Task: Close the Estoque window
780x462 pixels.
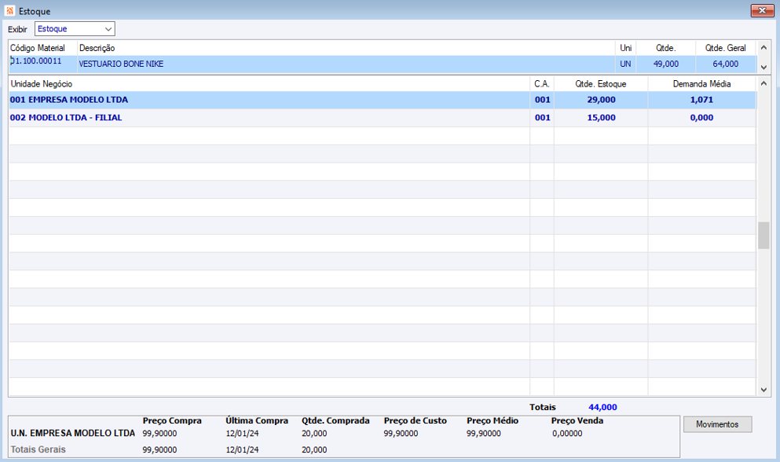Action: tap(762, 10)
